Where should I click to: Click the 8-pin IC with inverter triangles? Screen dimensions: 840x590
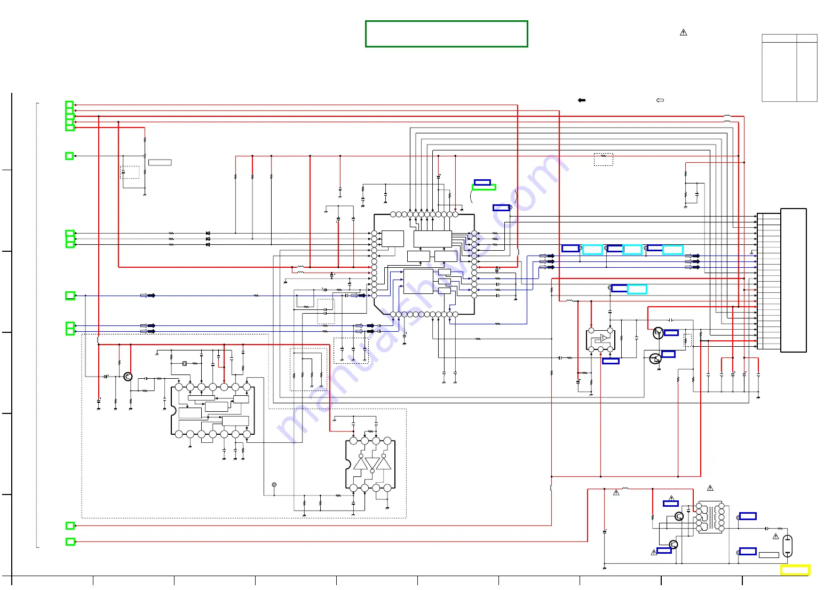click(x=370, y=464)
